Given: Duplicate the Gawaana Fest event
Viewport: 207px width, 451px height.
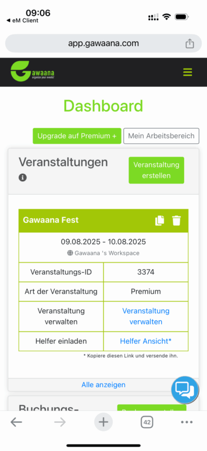Looking at the screenshot, I should 160,221.
